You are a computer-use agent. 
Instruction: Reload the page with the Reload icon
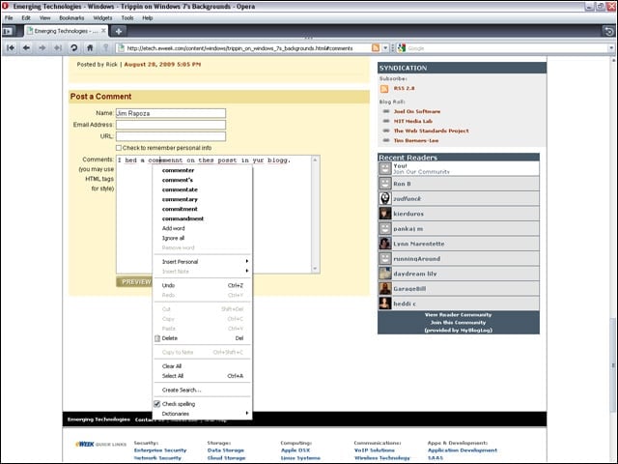tap(73, 48)
